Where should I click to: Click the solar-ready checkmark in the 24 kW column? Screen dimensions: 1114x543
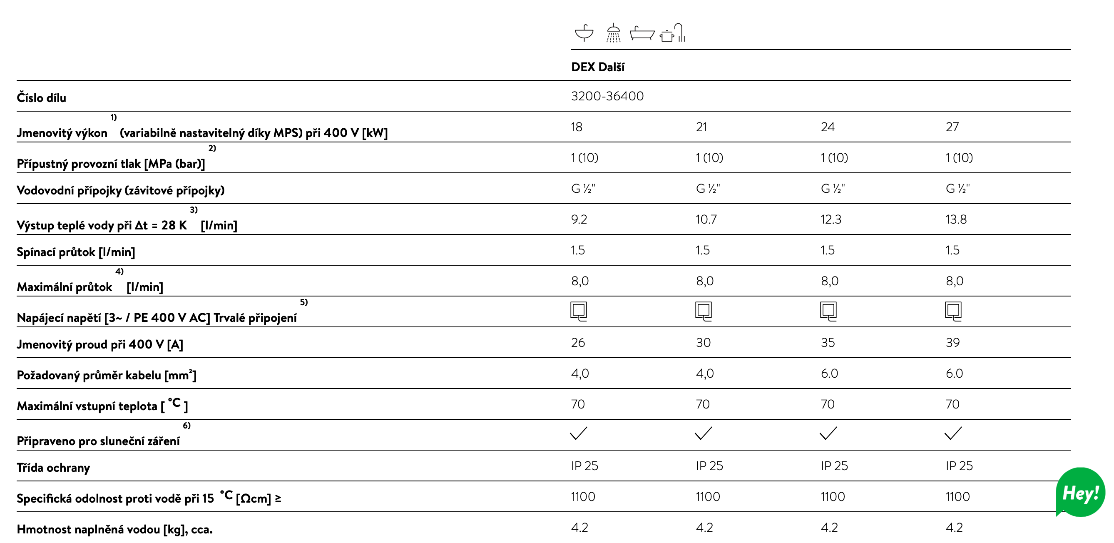point(828,433)
